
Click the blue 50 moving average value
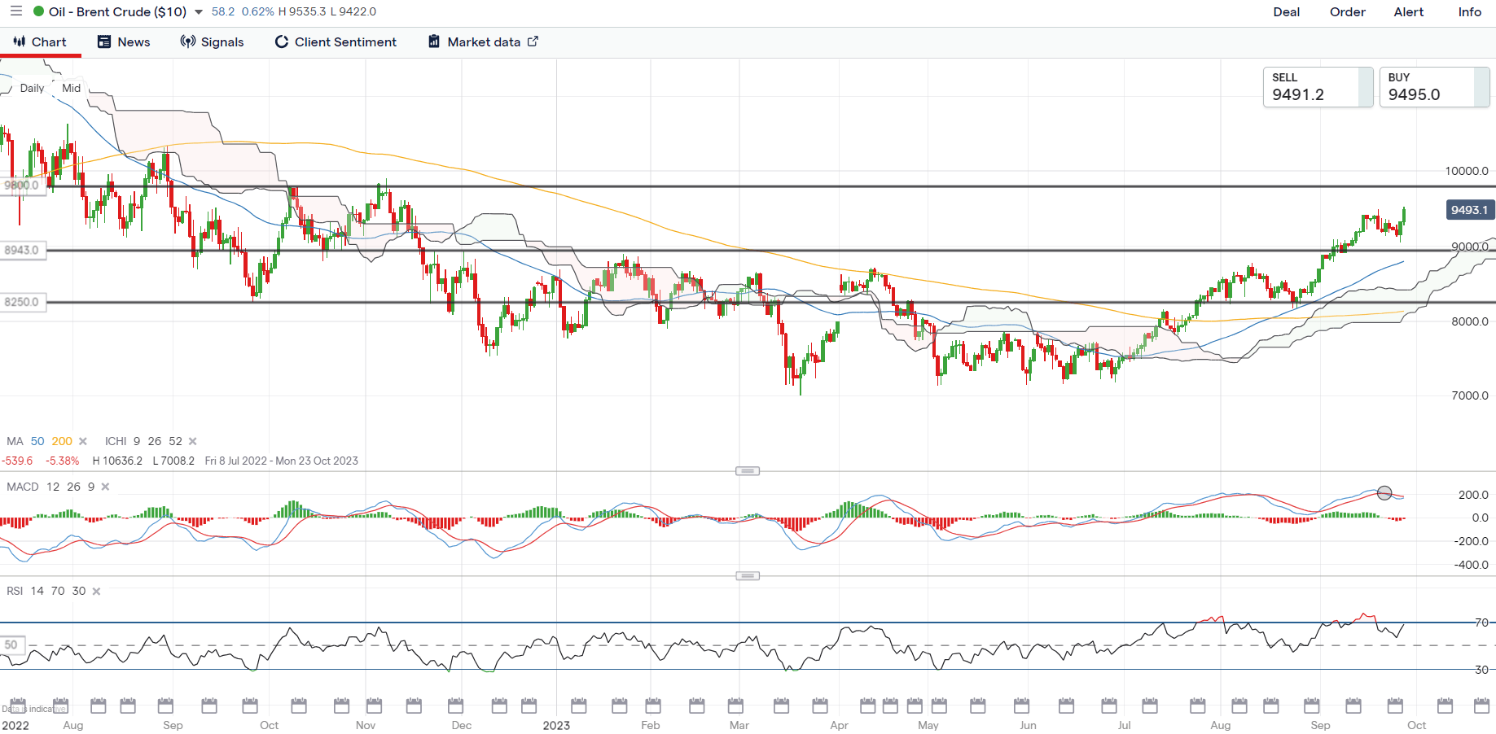click(37, 441)
